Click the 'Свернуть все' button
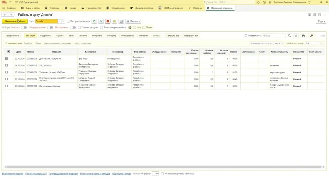Screen dimensions: 329x177 173,36
